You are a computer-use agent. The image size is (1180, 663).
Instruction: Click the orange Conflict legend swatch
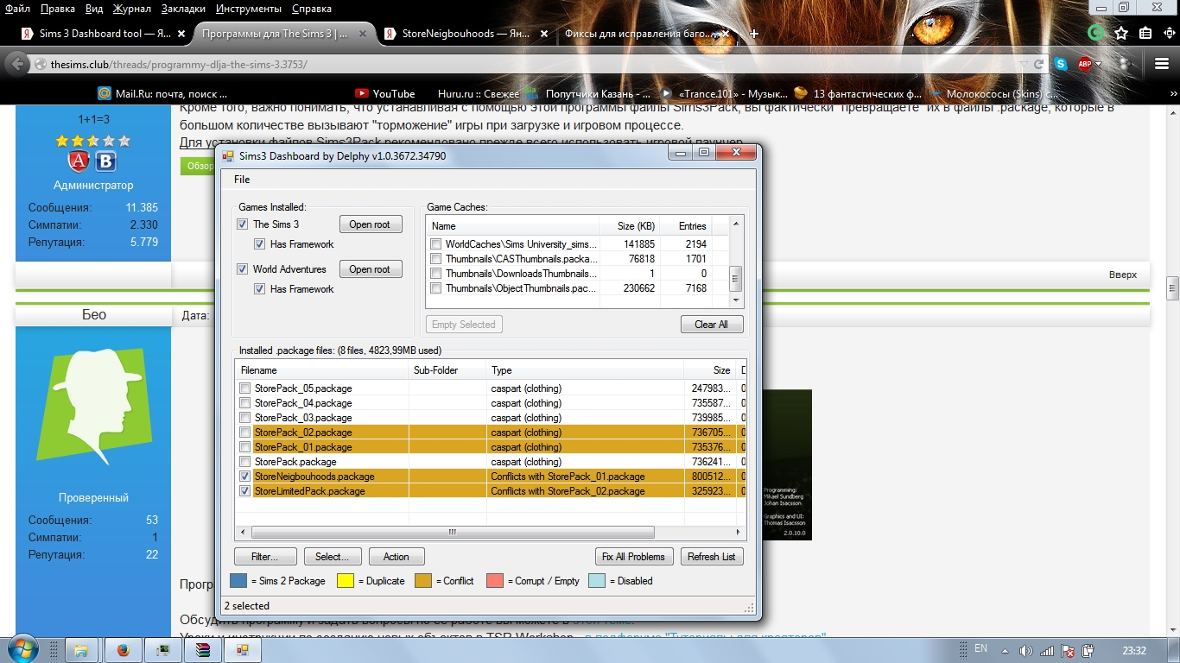tap(423, 581)
